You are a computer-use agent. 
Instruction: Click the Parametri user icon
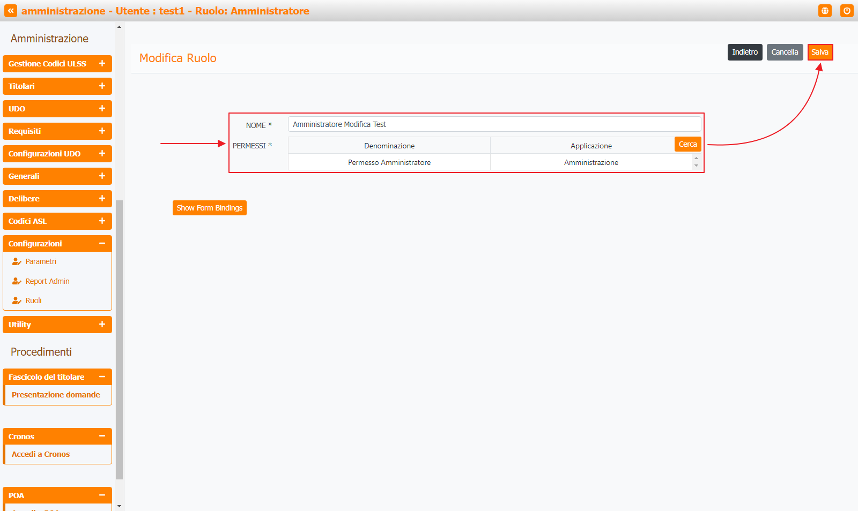point(17,262)
